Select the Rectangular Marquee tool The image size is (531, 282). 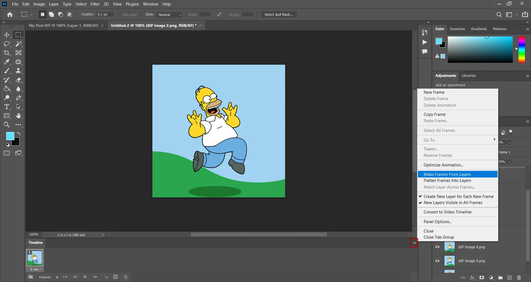coord(18,35)
